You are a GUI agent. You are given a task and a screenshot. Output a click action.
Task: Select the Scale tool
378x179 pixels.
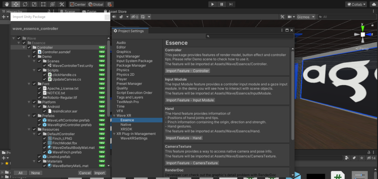[34, 4]
